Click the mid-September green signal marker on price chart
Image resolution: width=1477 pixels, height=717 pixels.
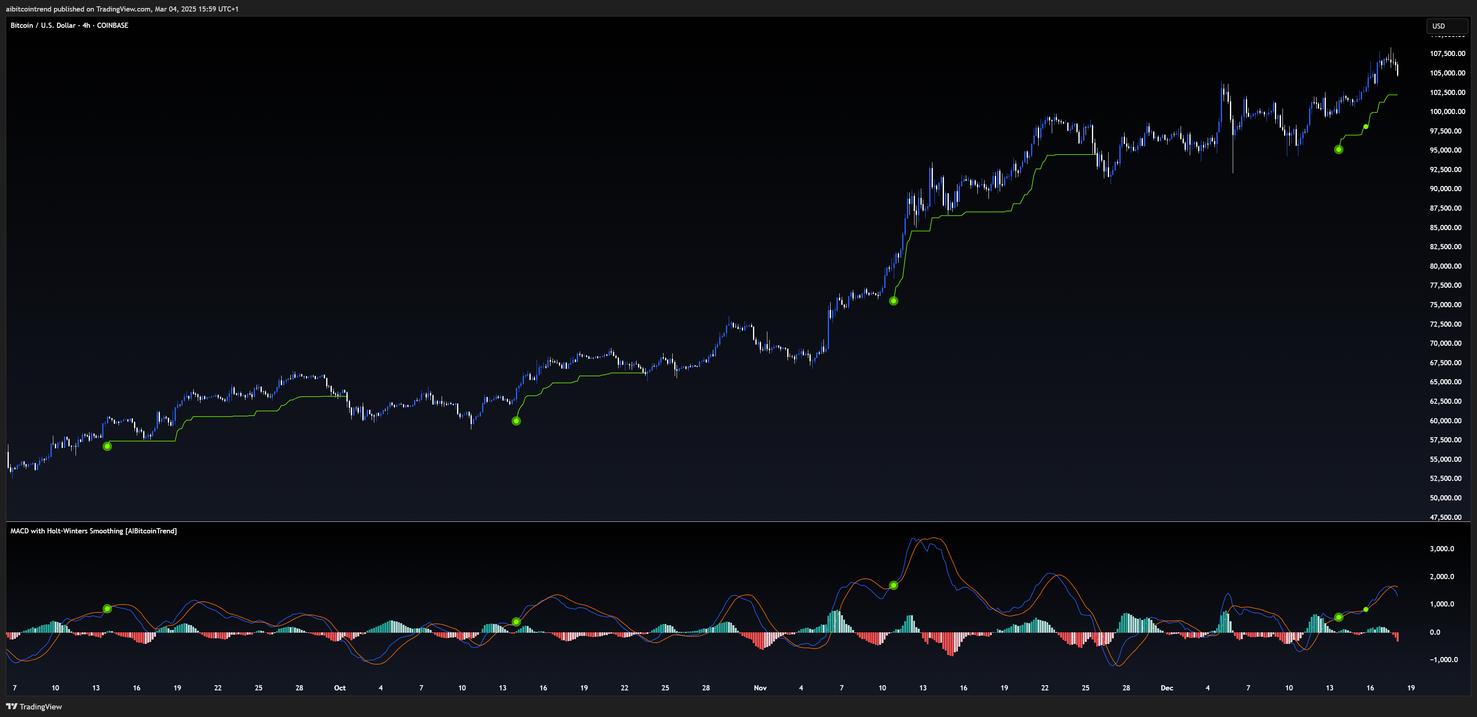tap(107, 446)
